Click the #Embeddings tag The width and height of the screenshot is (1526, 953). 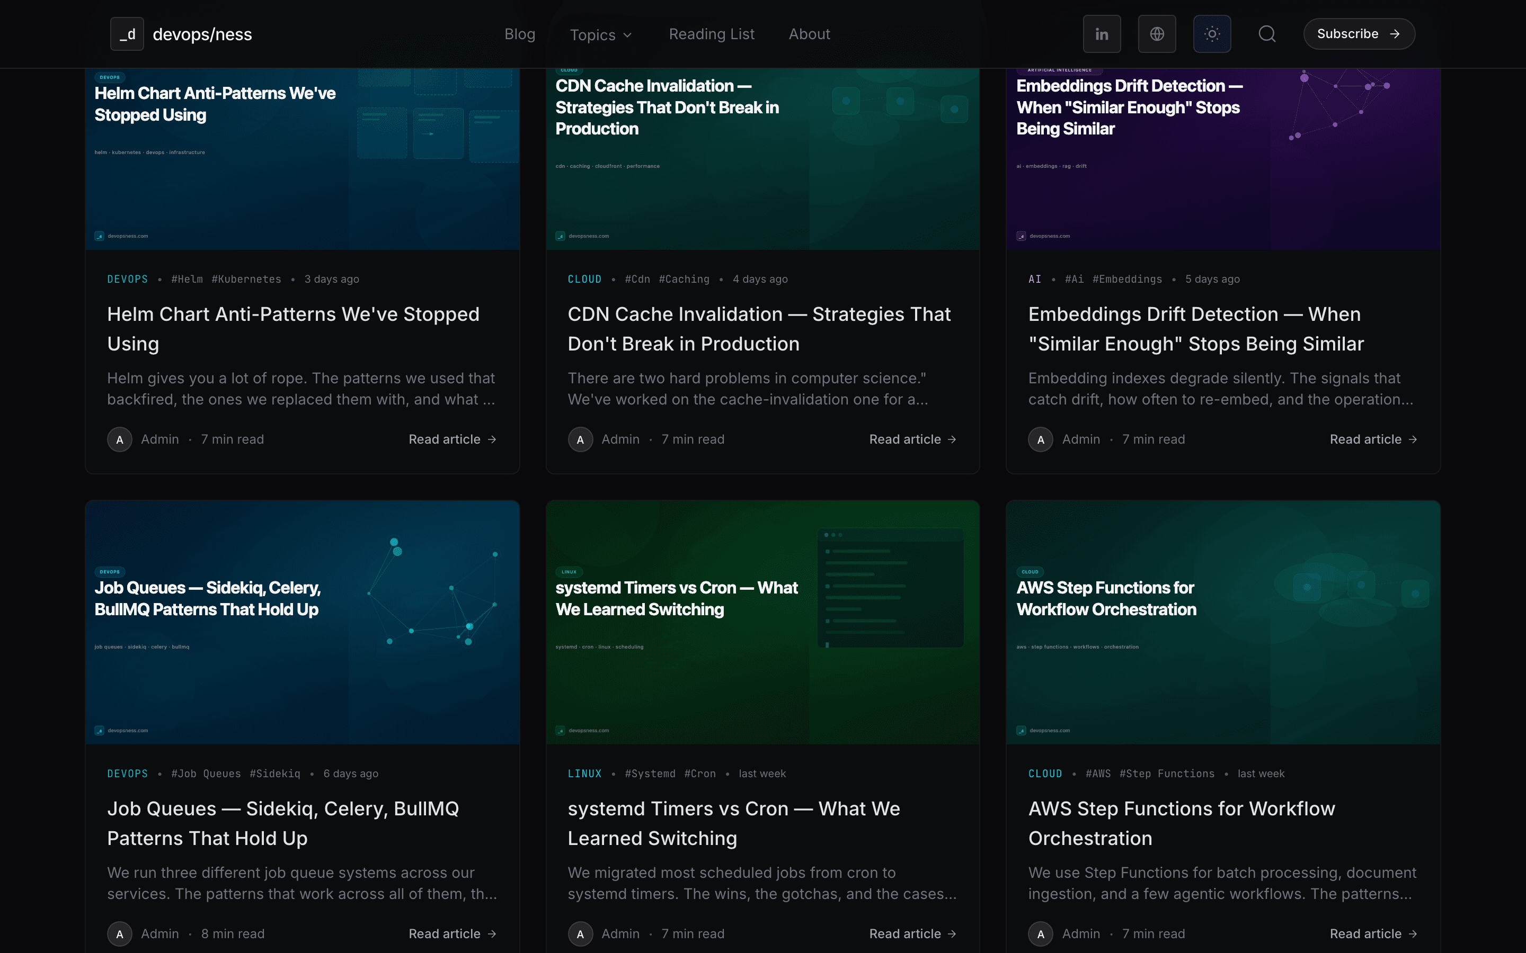[x=1128, y=279]
